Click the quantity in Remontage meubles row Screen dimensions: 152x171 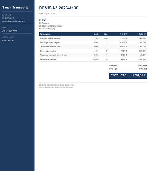coord(107,59)
